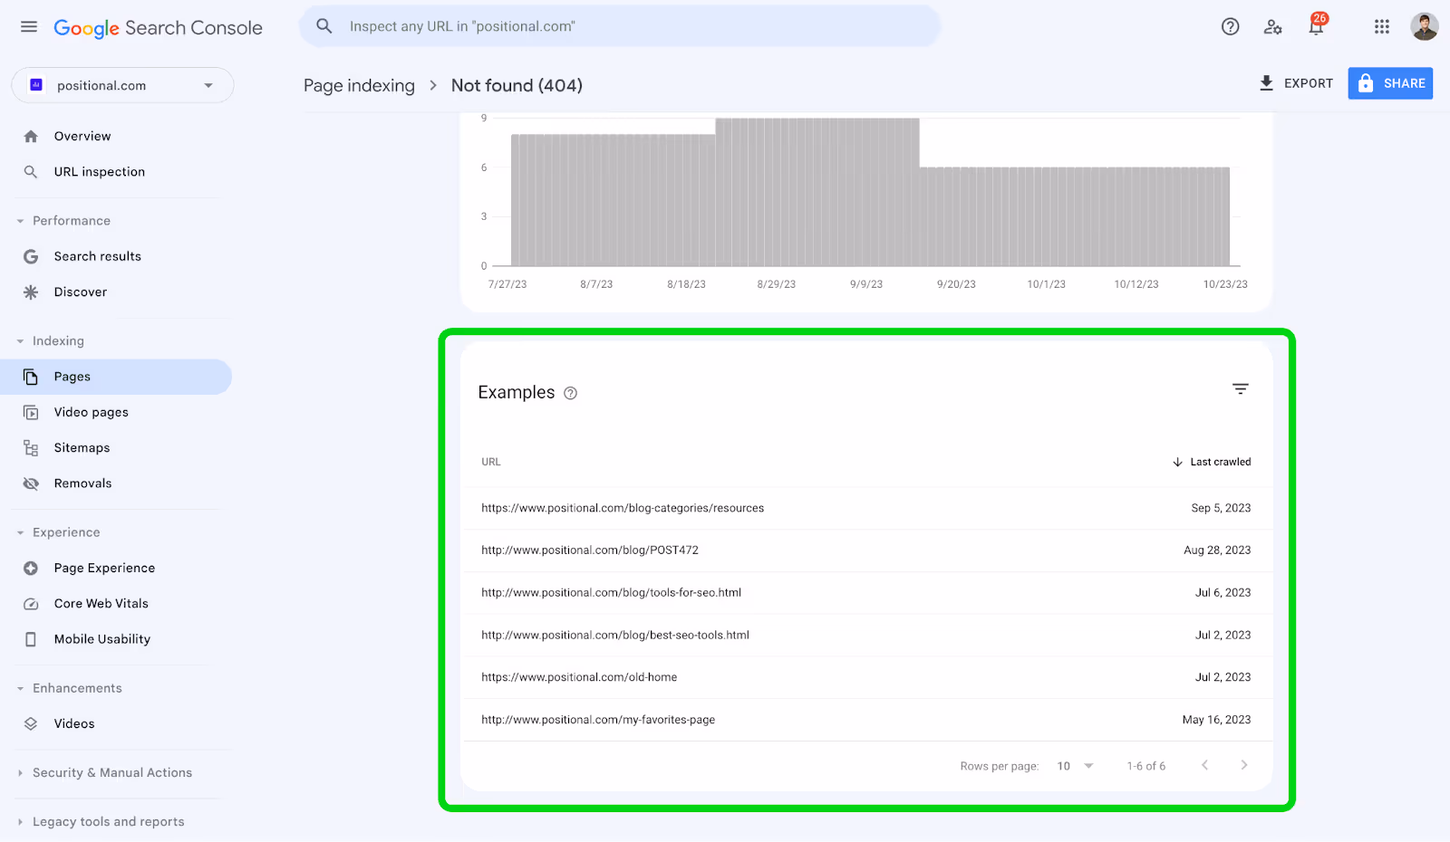1450x842 pixels.
Task: Sort by the Last crawled column header
Action: [1220, 462]
